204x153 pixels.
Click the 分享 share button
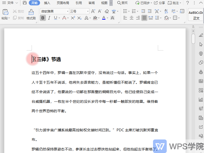(159, 3)
